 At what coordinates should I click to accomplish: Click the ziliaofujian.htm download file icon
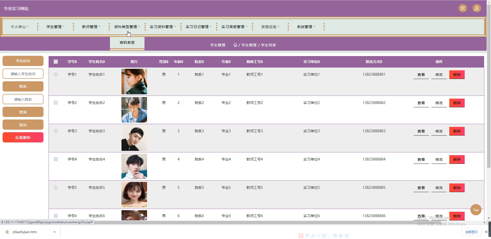pyautogui.click(x=7, y=232)
